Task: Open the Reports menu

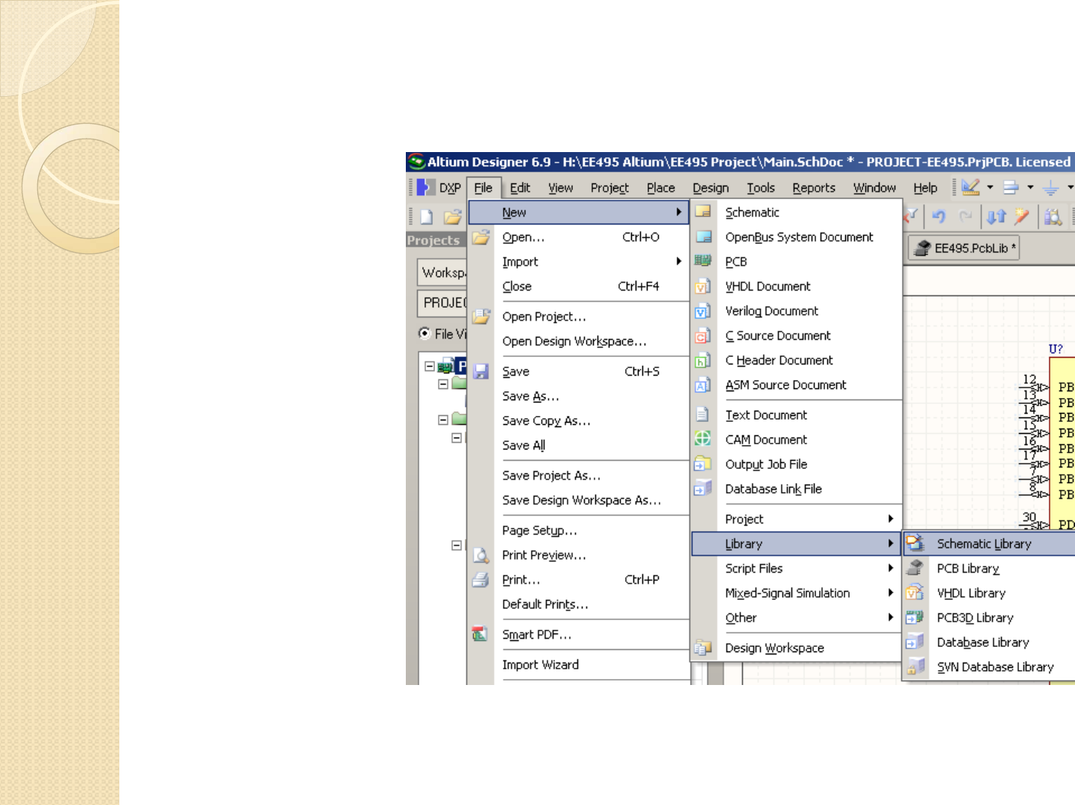Action: point(814,188)
